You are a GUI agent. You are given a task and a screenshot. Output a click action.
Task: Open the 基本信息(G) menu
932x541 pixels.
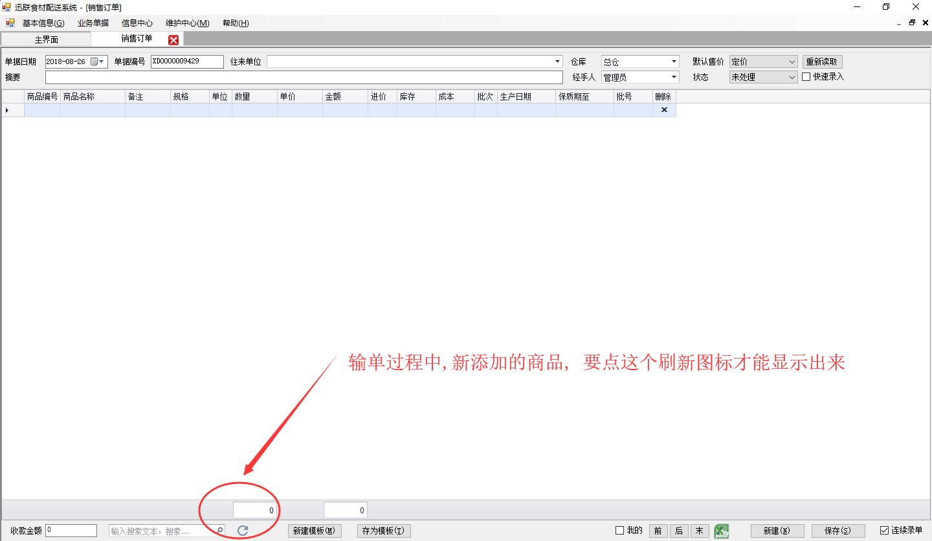pyautogui.click(x=43, y=23)
